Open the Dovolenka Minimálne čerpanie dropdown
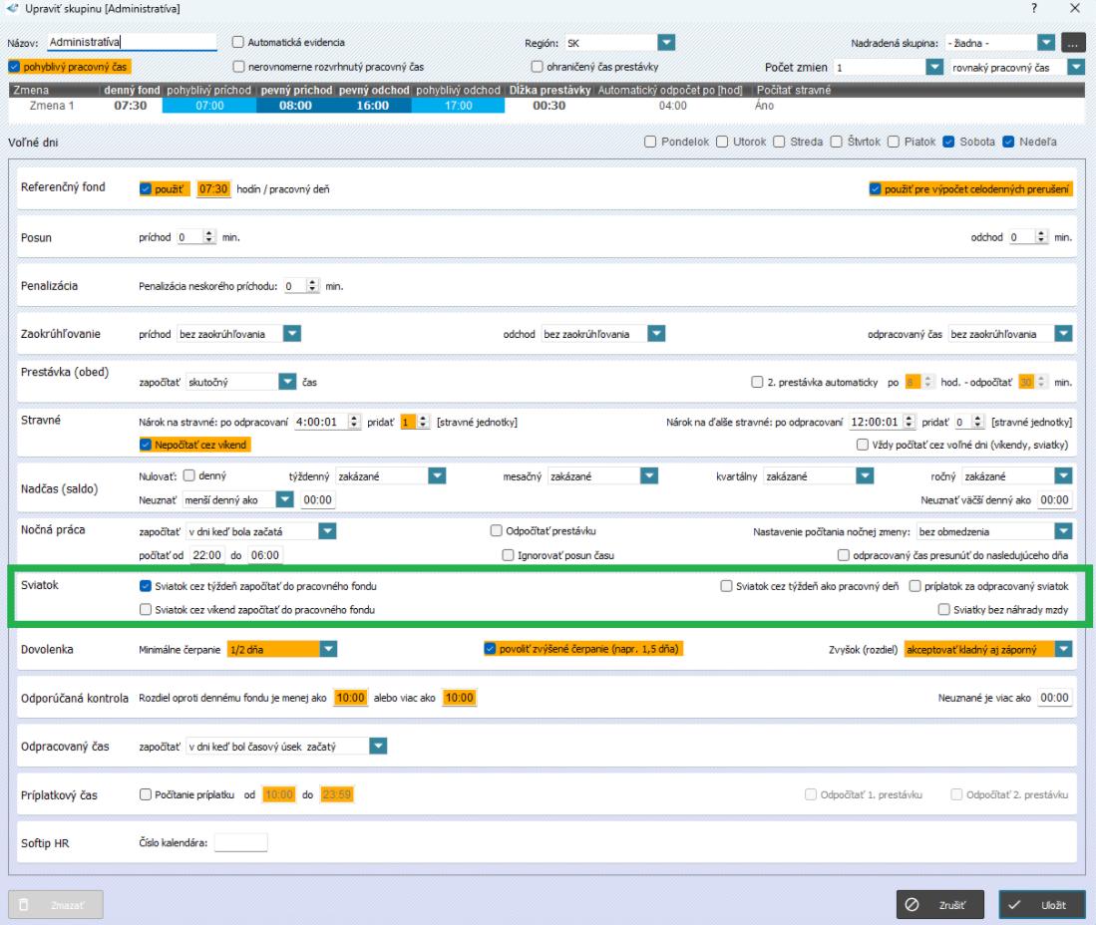The image size is (1096, 925). point(326,649)
